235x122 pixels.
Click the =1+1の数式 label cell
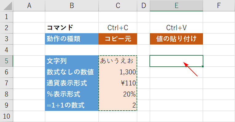72,105
